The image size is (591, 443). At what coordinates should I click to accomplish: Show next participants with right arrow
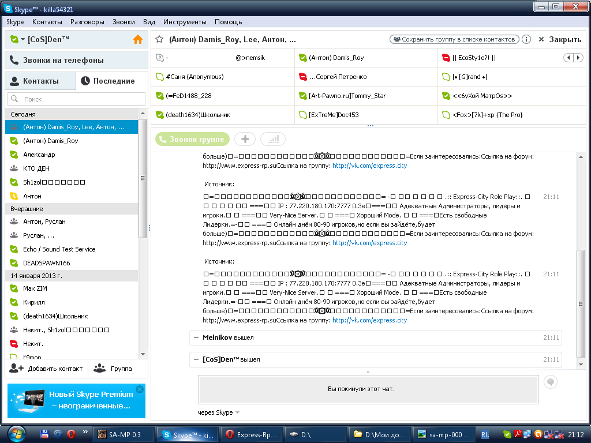578,58
